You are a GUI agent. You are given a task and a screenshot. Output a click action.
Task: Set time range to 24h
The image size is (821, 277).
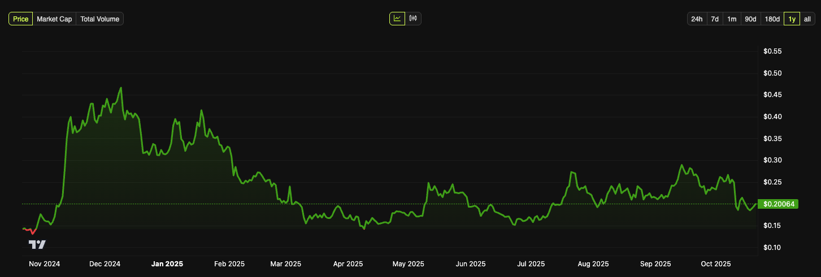(x=697, y=19)
